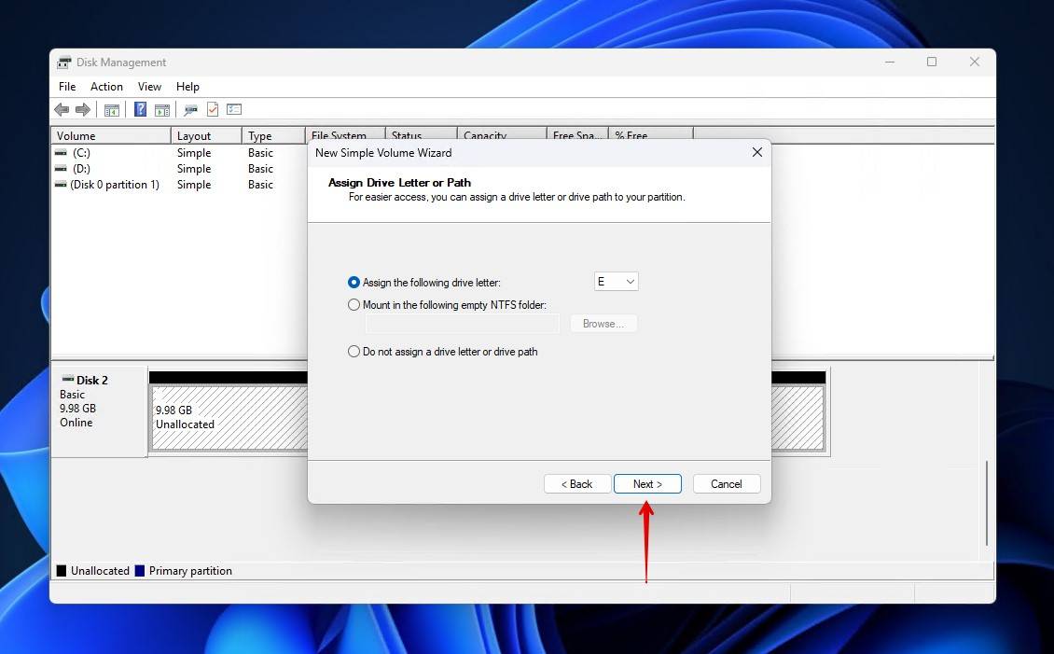1054x654 pixels.
Task: Click the disk pane vertical scrollbar
Action: point(987,502)
